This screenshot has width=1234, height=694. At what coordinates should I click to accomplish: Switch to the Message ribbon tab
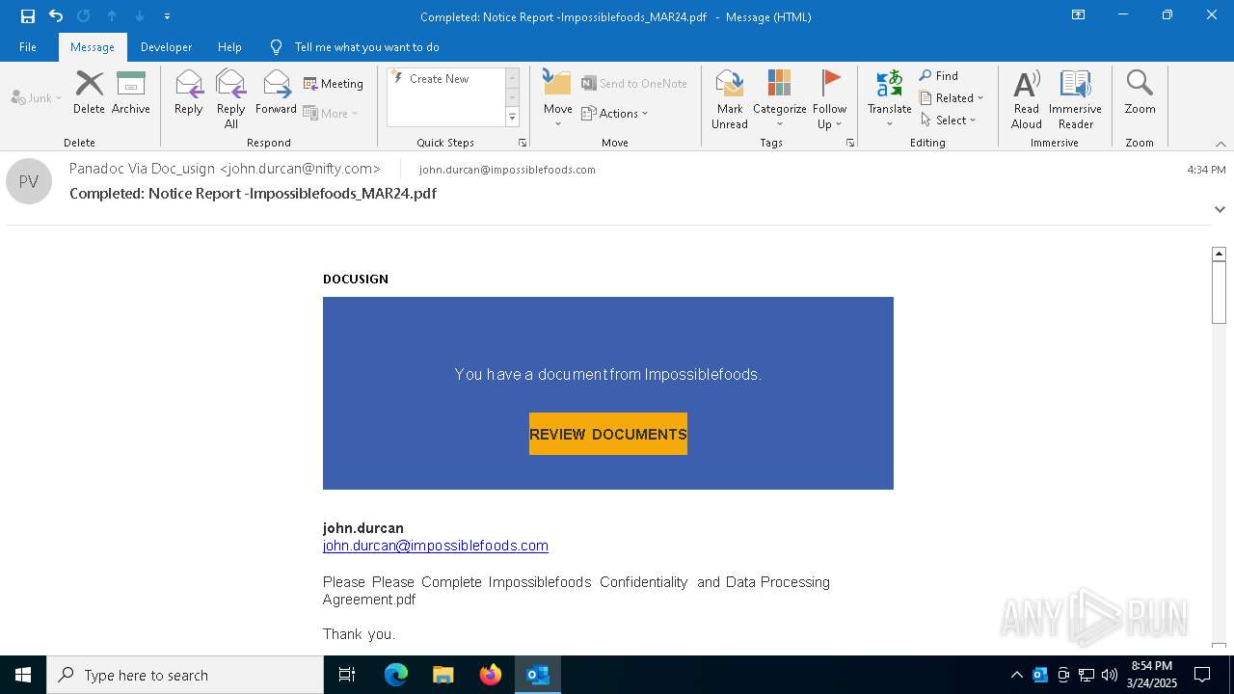(x=93, y=47)
